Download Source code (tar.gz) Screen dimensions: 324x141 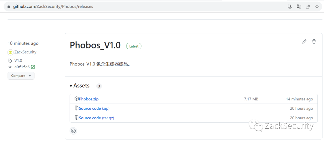97,118
